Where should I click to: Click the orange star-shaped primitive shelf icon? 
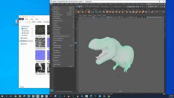click(x=83, y=12)
